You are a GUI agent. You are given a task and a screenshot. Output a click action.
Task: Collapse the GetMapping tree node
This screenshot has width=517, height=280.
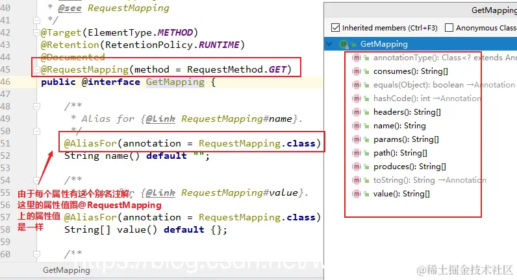[329, 44]
